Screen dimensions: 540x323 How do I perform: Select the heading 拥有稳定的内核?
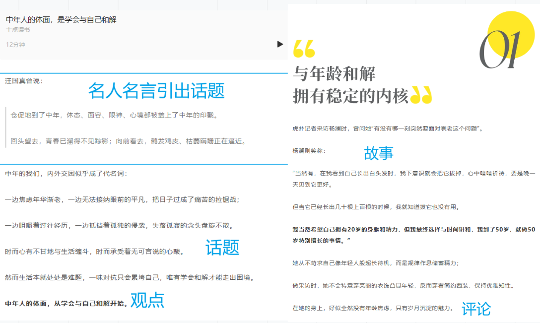(350, 96)
